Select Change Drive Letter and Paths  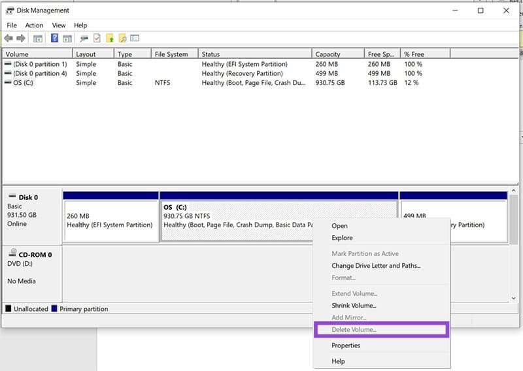[376, 266]
